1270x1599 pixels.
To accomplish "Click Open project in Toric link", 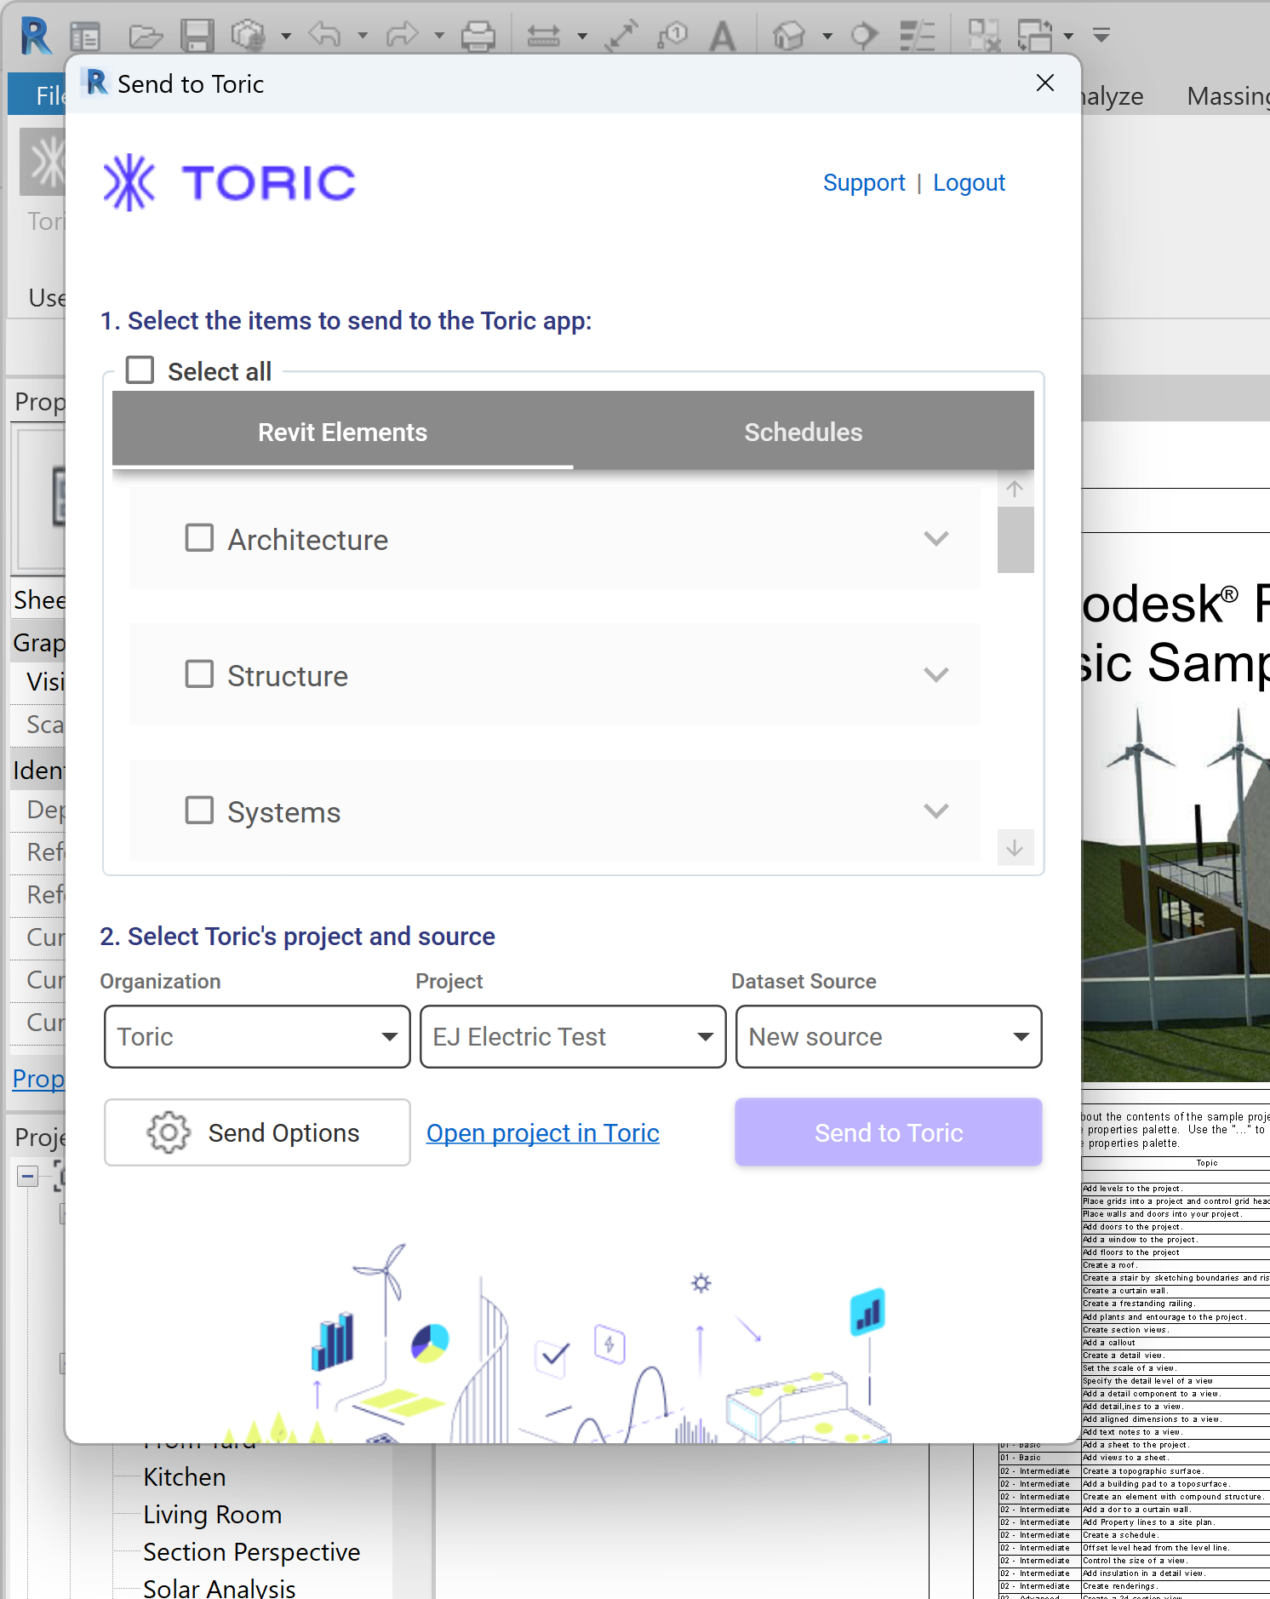I will 543,1133.
